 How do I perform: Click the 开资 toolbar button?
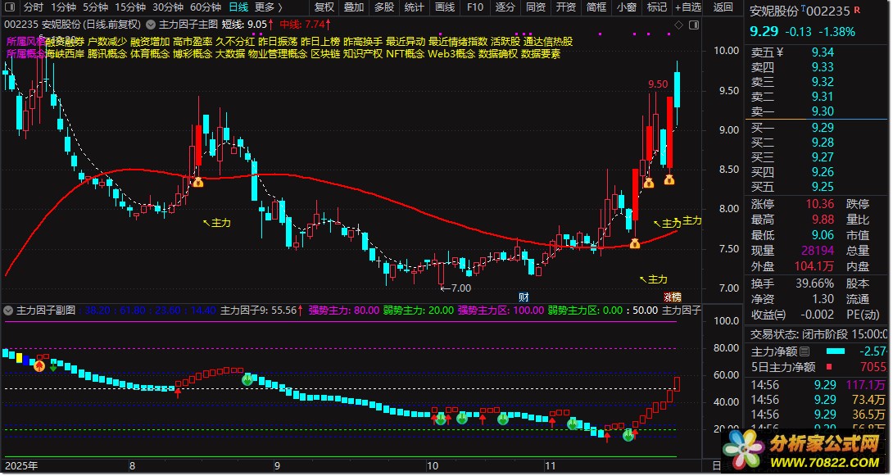565,7
